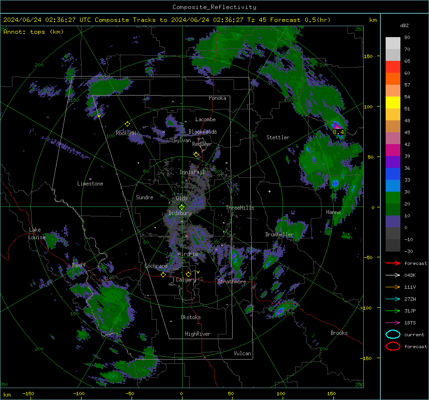429x400 pixels.
Task: Select the red 60-65 dBZ swatch
Action: [393, 67]
